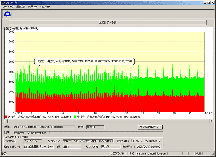Screen dimensions: 216x157
Task: Open the ヘルプ(H) menu
Action: (45, 7)
